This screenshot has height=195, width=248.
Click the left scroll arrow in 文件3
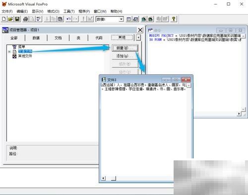point(103,178)
